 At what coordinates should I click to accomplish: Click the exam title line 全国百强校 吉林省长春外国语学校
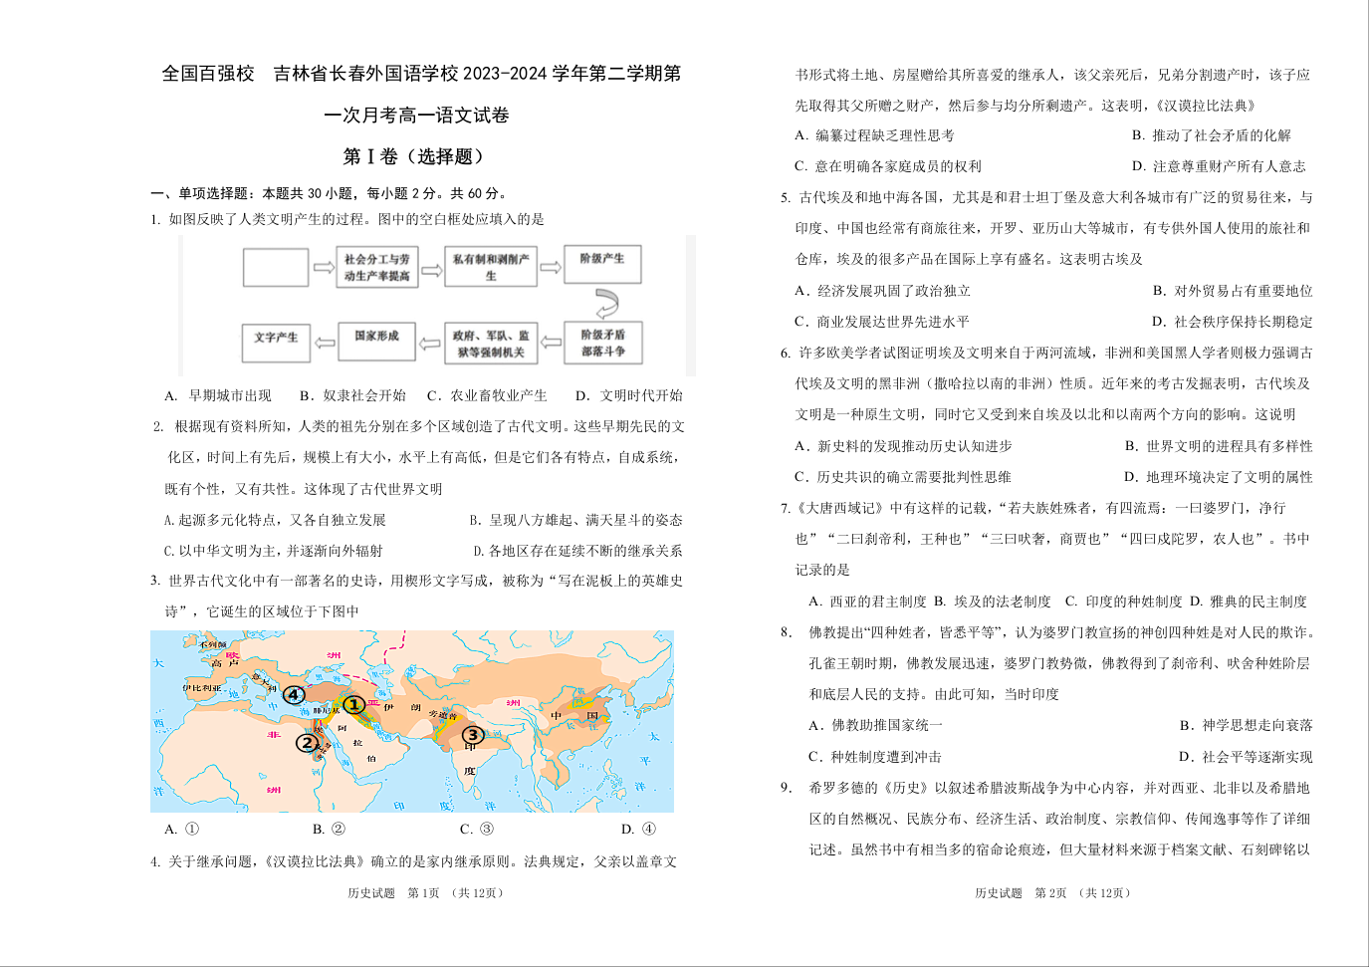coord(421,74)
